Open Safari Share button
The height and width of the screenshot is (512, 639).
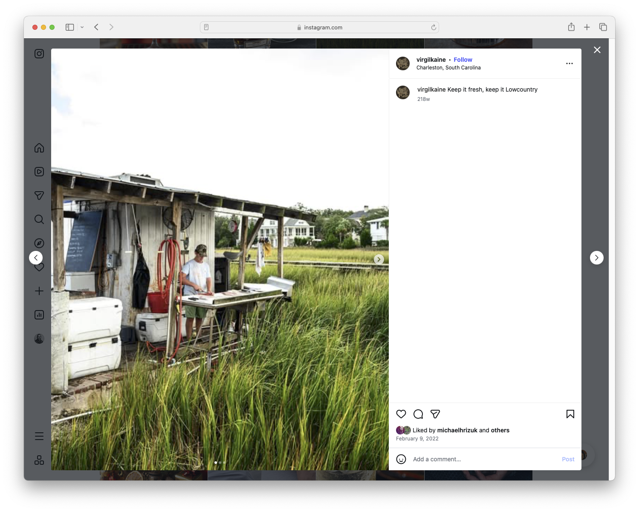pos(571,27)
